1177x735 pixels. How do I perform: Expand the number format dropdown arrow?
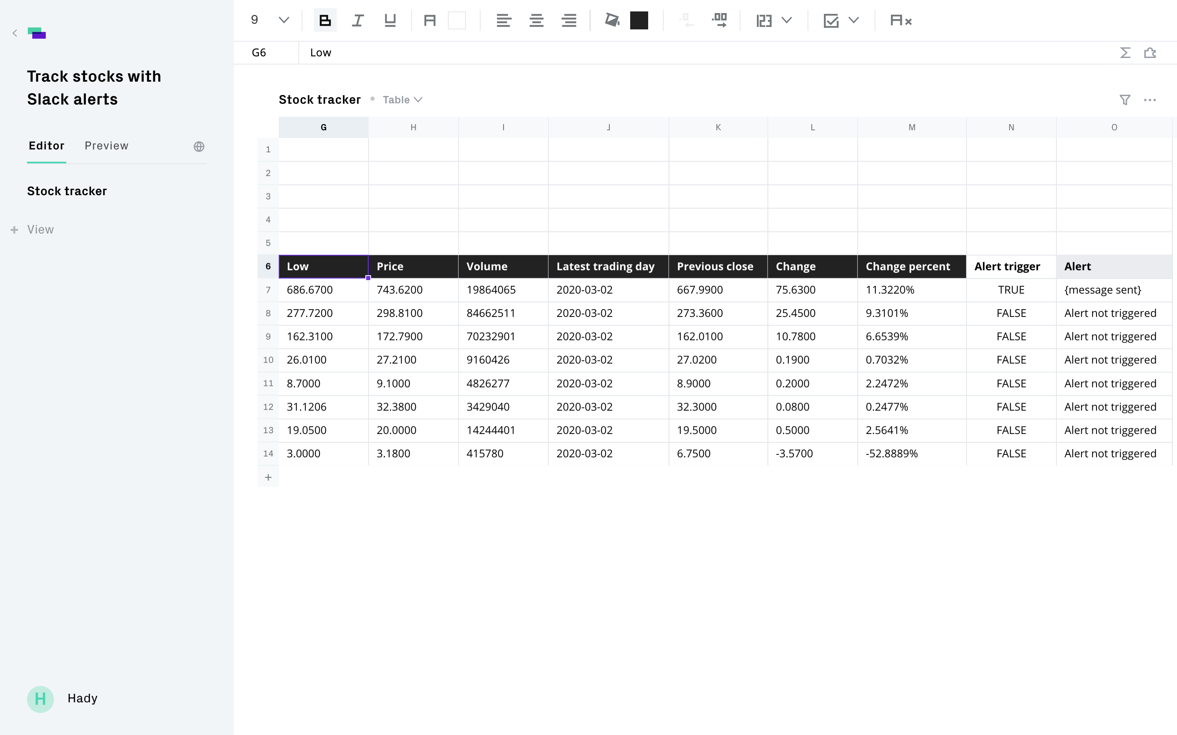[787, 20]
